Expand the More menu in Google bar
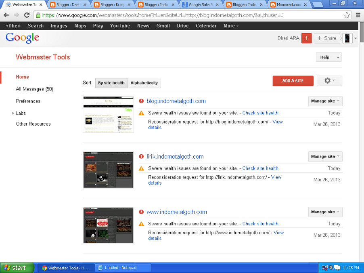 click(x=231, y=26)
